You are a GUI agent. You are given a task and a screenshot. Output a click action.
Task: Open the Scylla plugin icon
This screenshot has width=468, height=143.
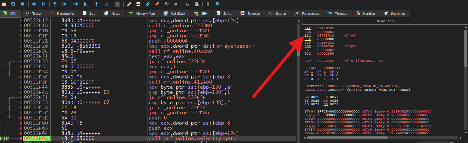click(x=117, y=4)
